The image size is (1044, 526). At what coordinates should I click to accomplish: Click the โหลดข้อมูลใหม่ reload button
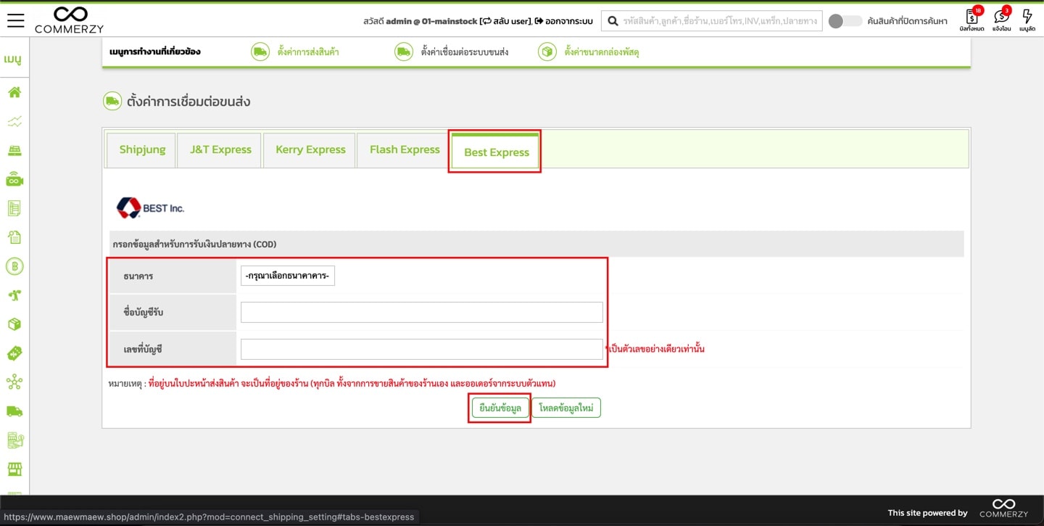point(566,408)
